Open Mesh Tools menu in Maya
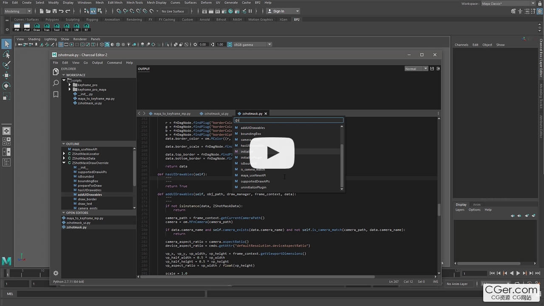 pos(135,3)
